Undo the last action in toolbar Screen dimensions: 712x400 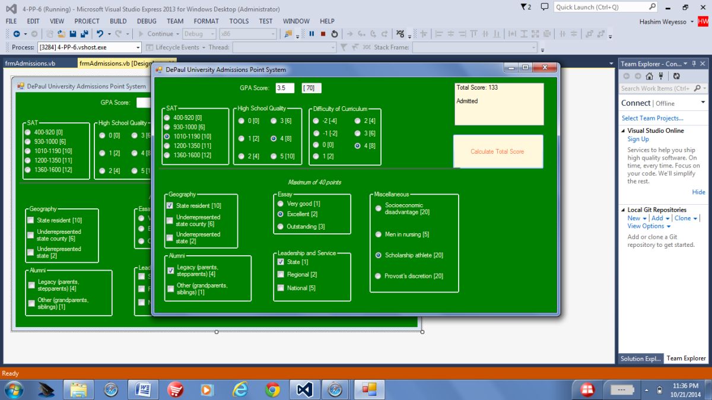[x=100, y=34]
